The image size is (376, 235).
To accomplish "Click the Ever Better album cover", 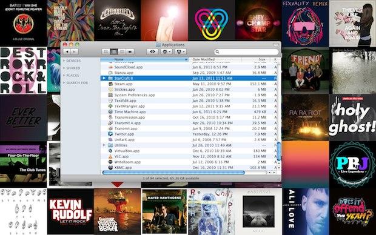I will pyautogui.click(x=23, y=117).
